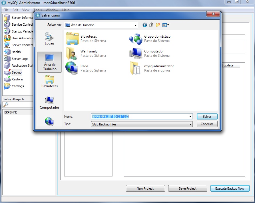
Task: Open the Server Logs section icon
Action: click(x=7, y=59)
